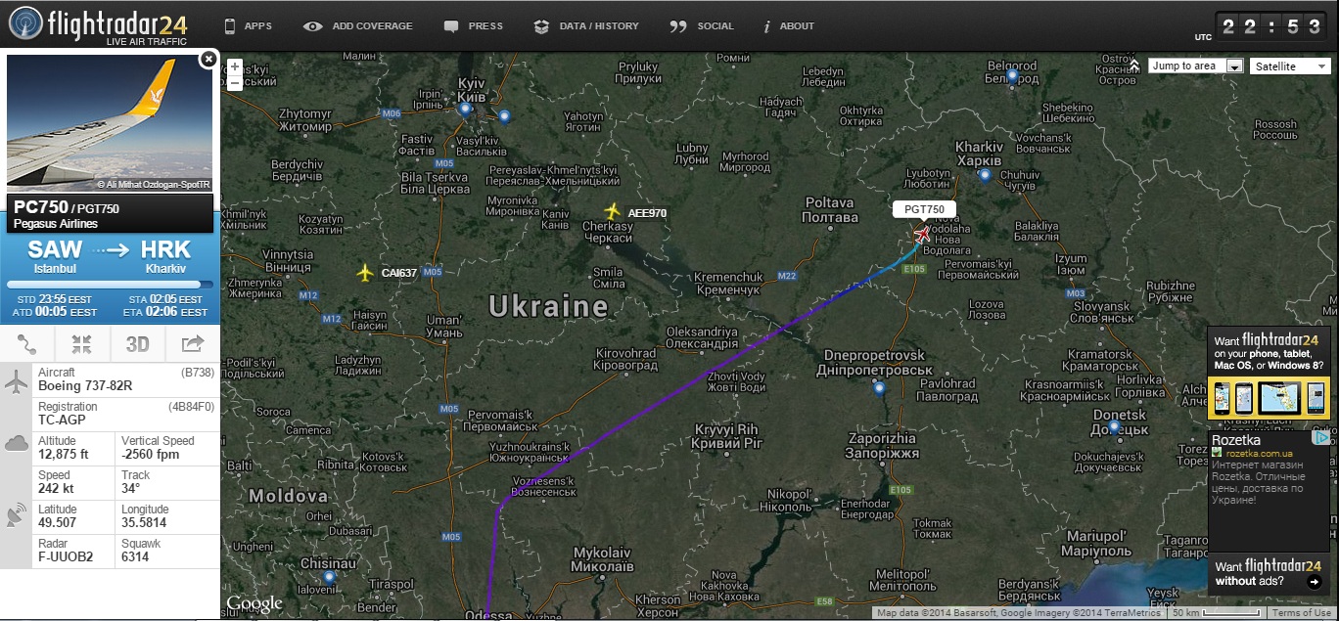Open the APPS menu

click(249, 26)
